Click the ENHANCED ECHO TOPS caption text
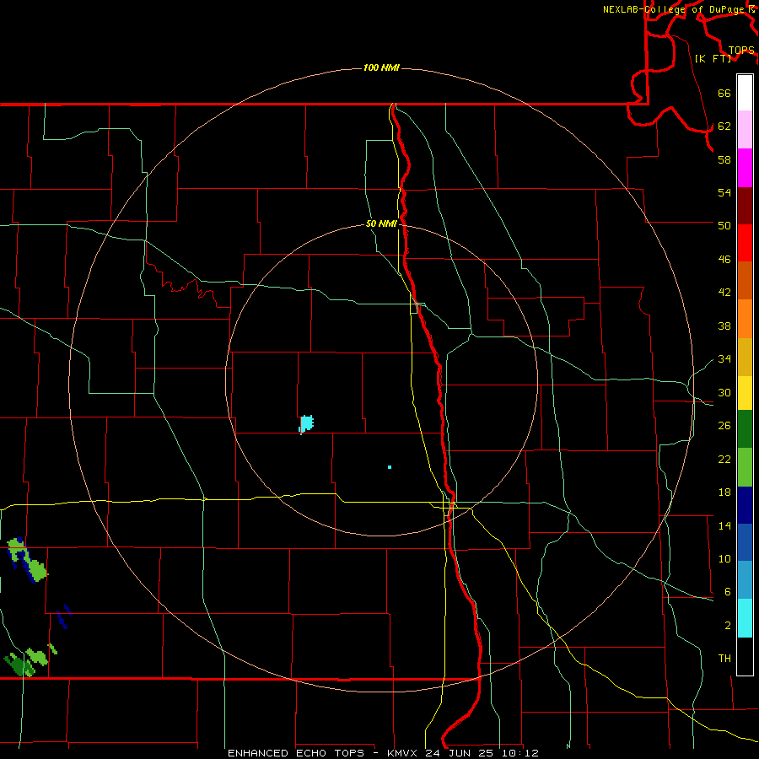Viewport: 759px width, 759px height. tap(296, 753)
